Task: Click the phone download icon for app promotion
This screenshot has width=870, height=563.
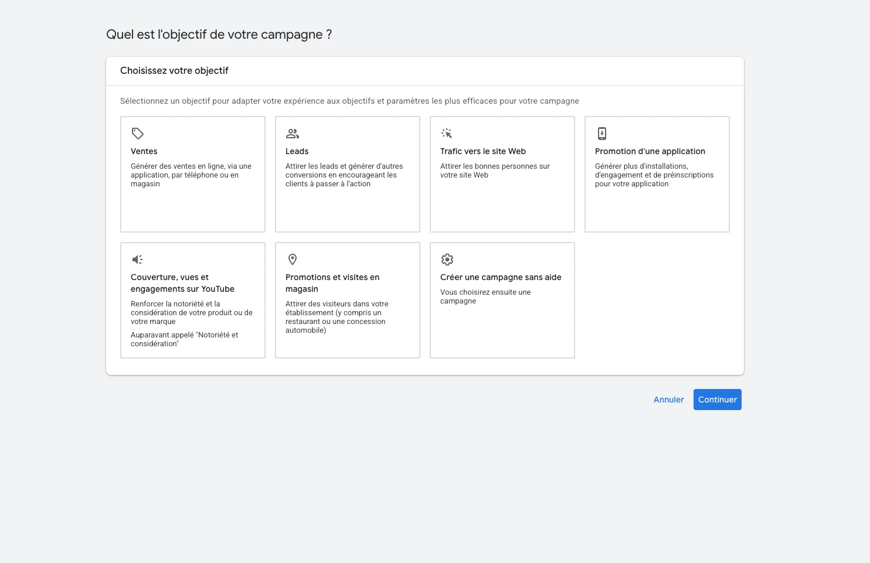Action: coord(602,134)
